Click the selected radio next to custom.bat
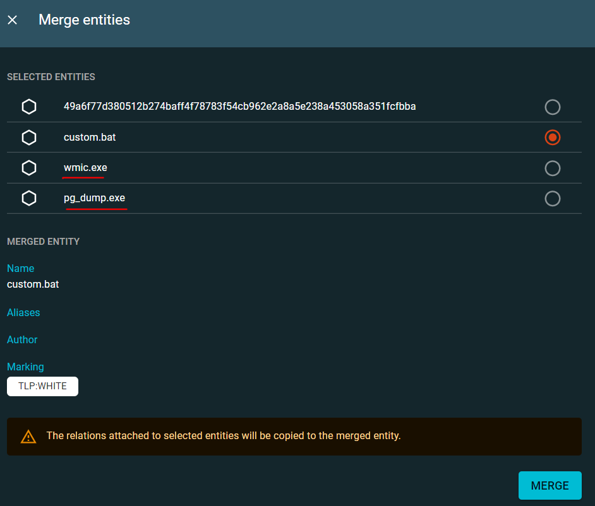Viewport: 595px width, 506px height. click(552, 137)
